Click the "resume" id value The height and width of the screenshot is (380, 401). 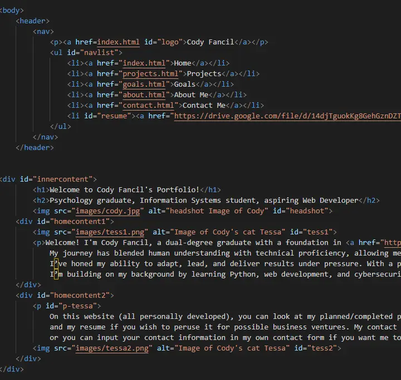pos(114,116)
